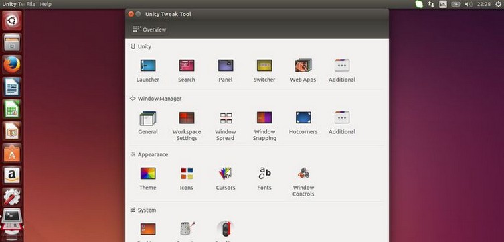The height and width of the screenshot is (242, 504).
Task: Open Window Spread settings
Action: 226,118
